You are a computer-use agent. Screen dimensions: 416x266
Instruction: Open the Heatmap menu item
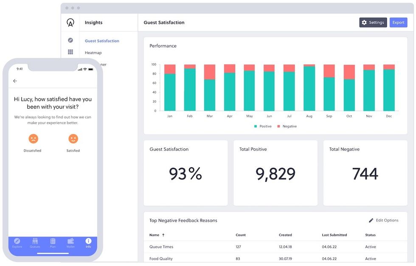click(x=93, y=53)
